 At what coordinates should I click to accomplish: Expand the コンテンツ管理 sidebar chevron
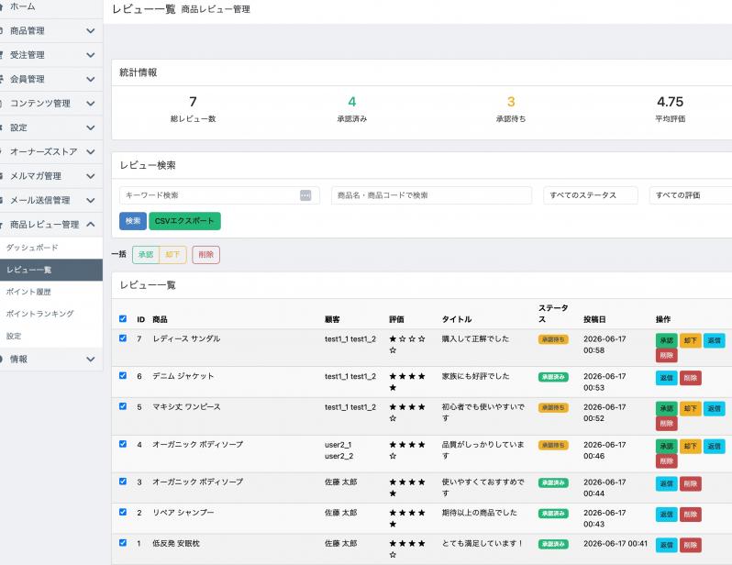[91, 104]
